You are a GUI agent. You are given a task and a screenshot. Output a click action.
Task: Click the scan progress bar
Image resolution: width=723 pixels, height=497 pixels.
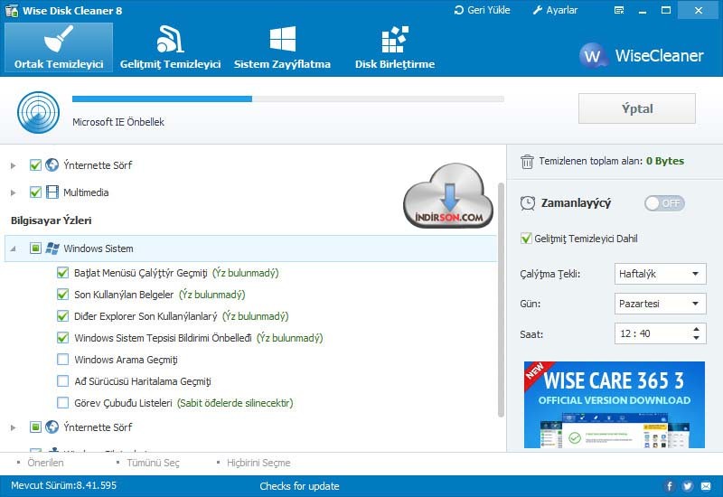pyautogui.click(x=287, y=98)
